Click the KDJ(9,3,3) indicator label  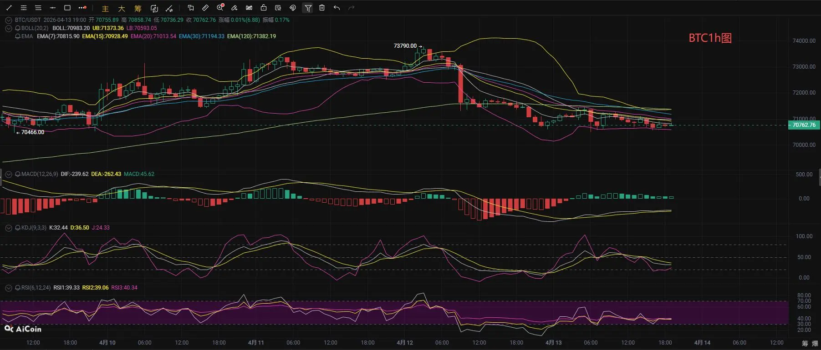(x=34, y=228)
